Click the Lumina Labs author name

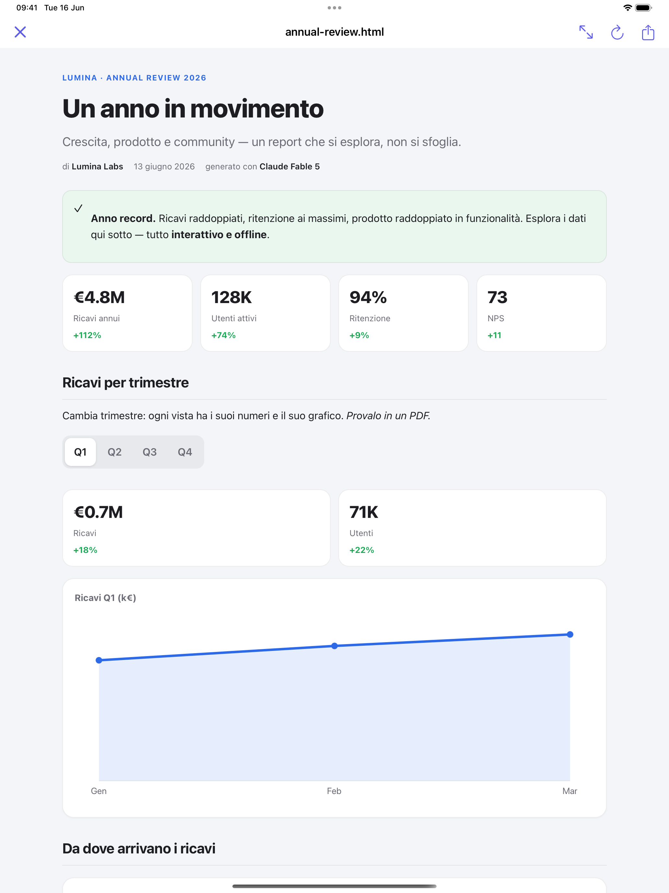coord(97,166)
